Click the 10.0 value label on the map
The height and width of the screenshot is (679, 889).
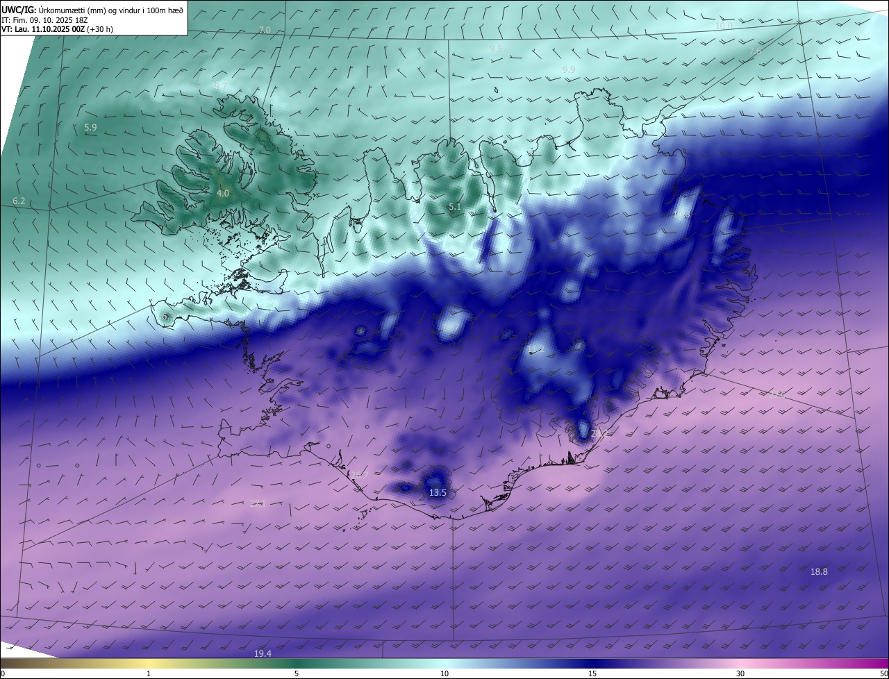pos(724,26)
